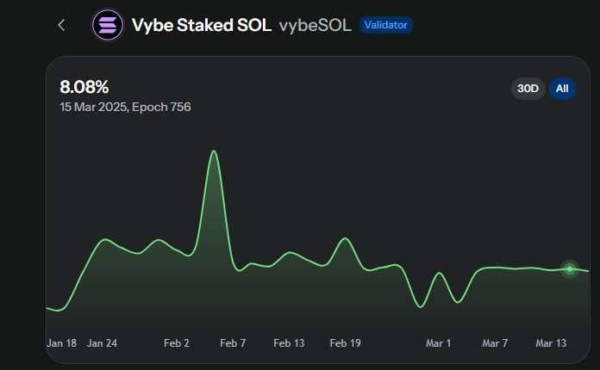Image resolution: width=600 pixels, height=370 pixels.
Task: Click the Feb 19 axis label
Action: tap(345, 343)
